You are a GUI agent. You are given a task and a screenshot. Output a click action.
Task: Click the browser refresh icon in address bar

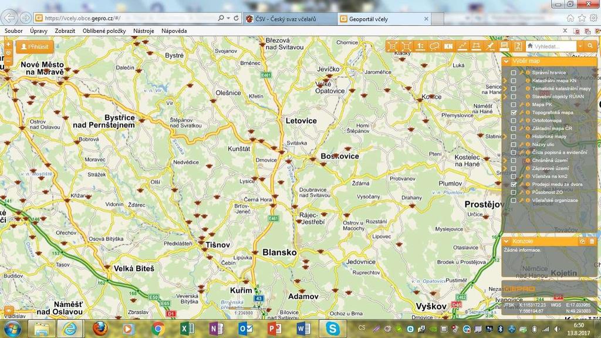pos(236,18)
